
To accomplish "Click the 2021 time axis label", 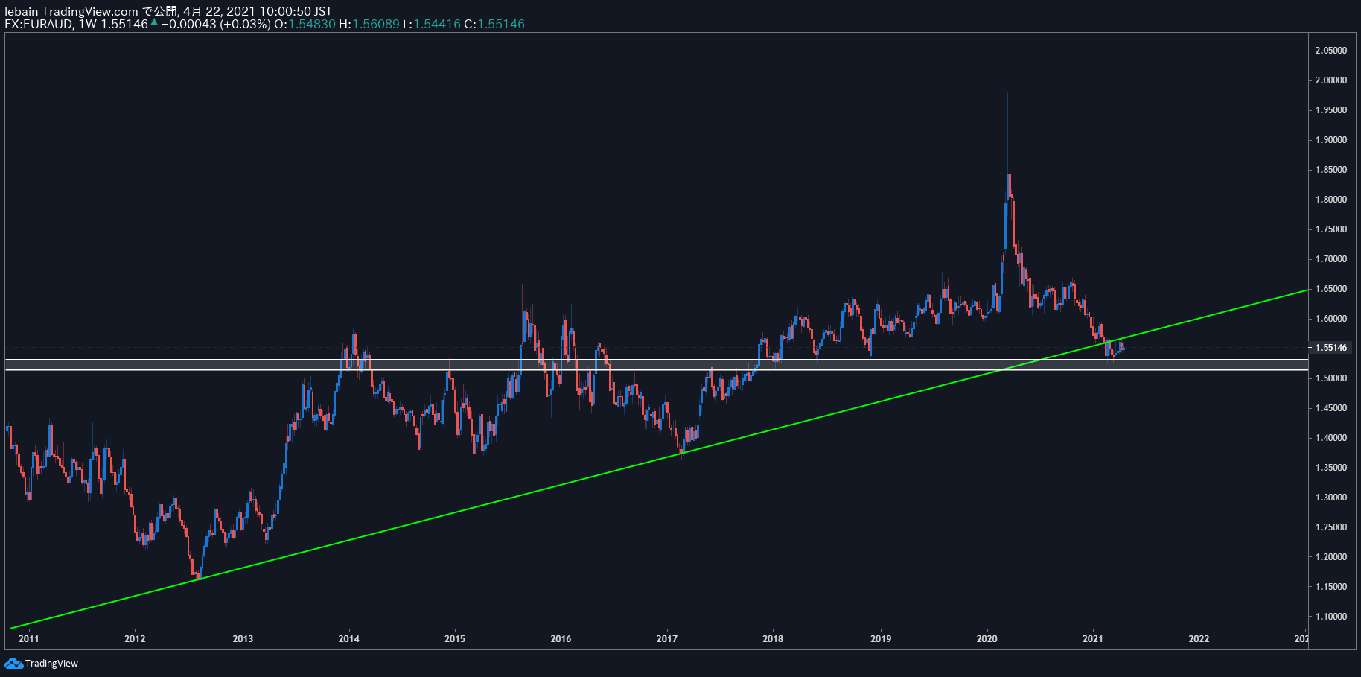I will pos(1092,638).
